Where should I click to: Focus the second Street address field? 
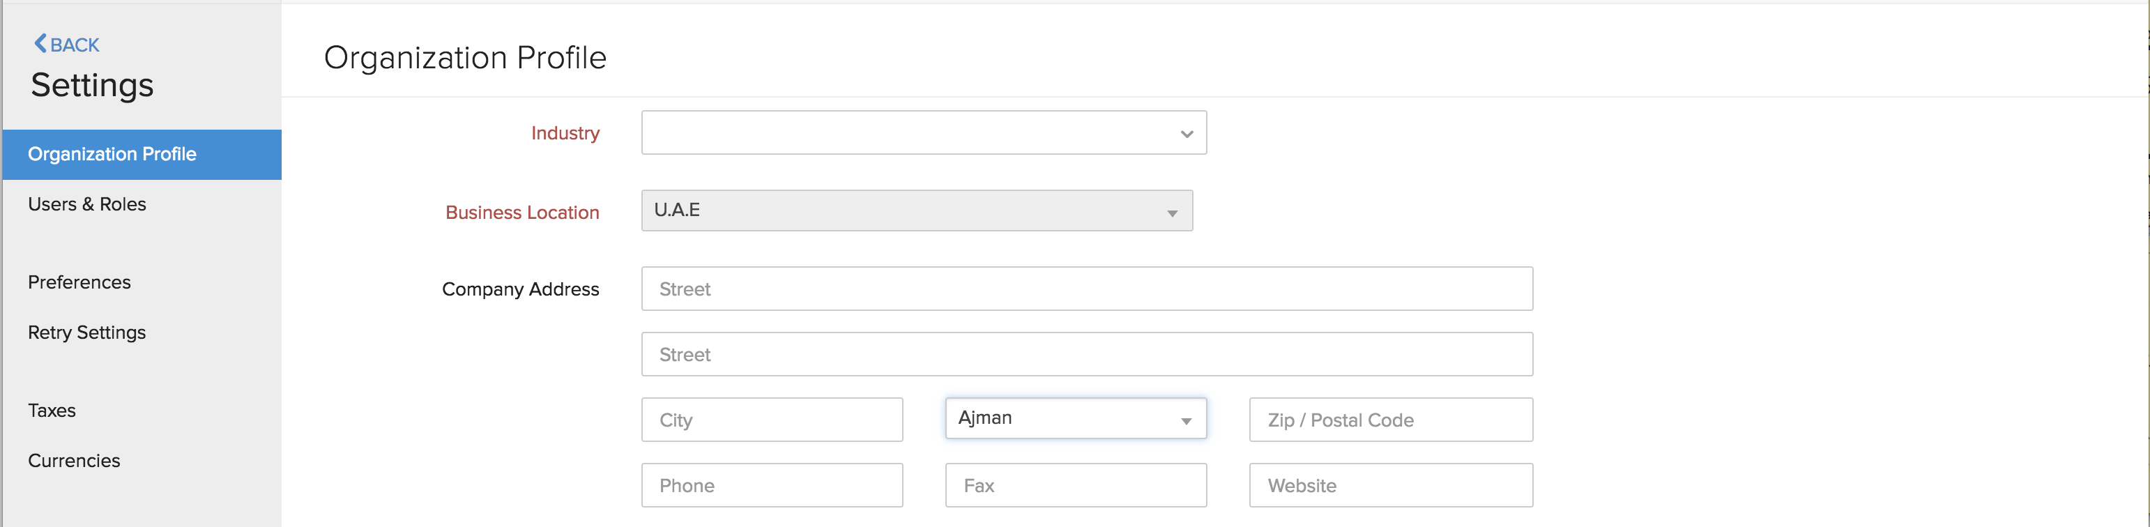[x=1086, y=354]
